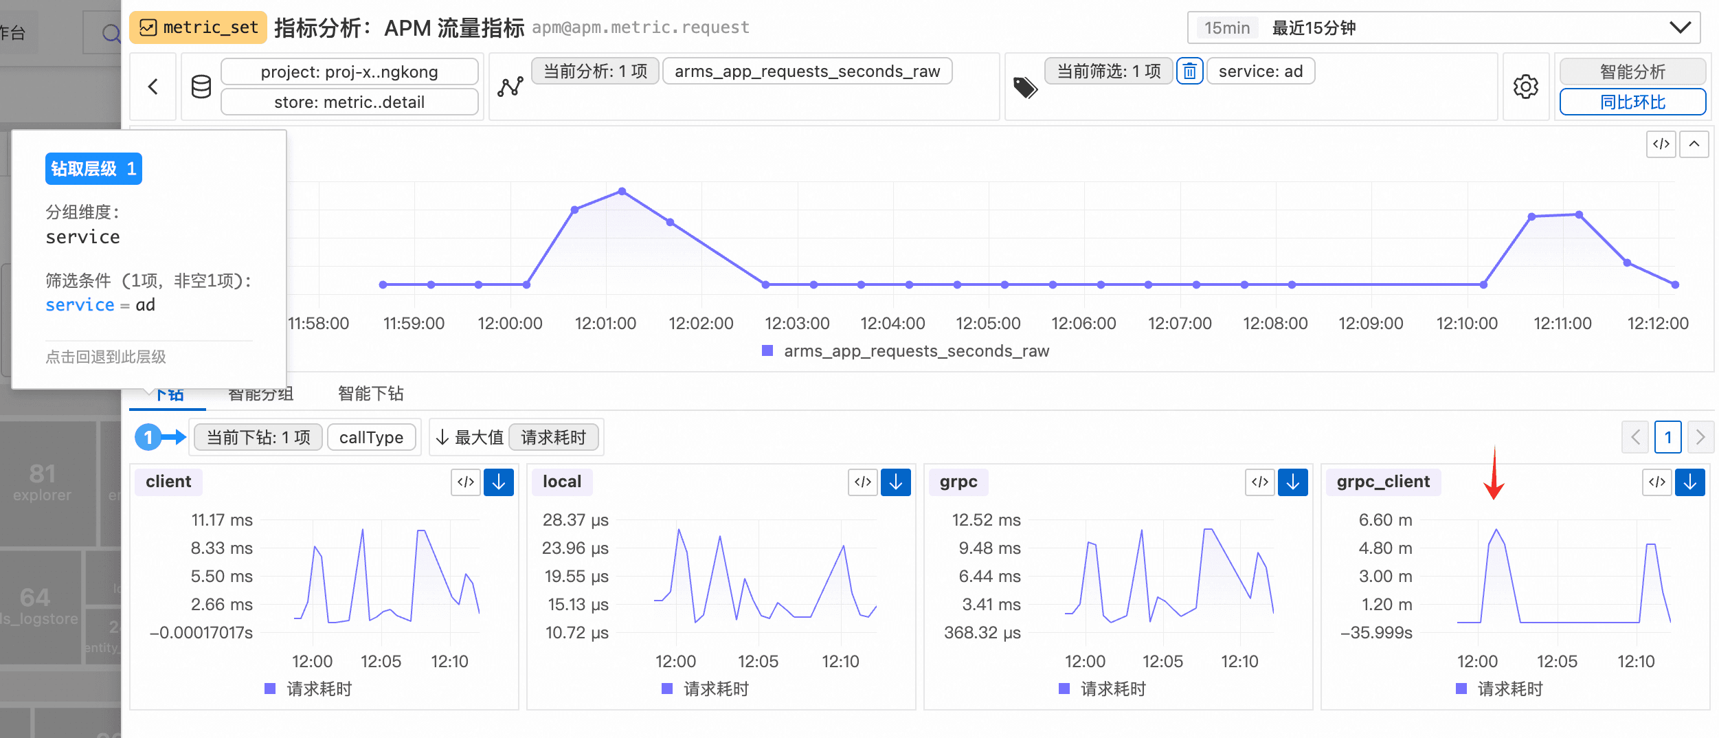The image size is (1719, 738).
Task: Click the metric line-graph analysis icon
Action: pos(510,87)
